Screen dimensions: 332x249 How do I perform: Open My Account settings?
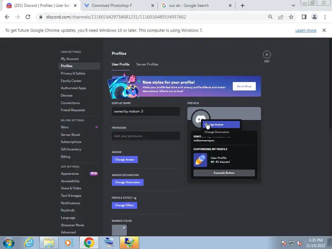tap(79, 59)
